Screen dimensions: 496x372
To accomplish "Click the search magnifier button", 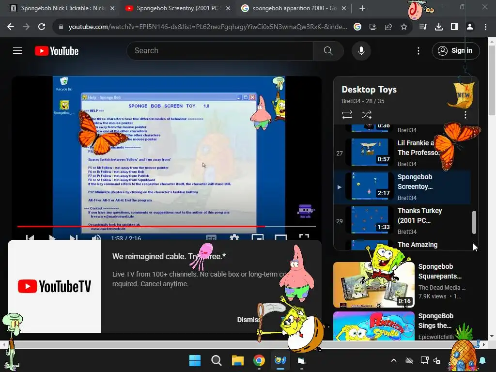I will (328, 50).
